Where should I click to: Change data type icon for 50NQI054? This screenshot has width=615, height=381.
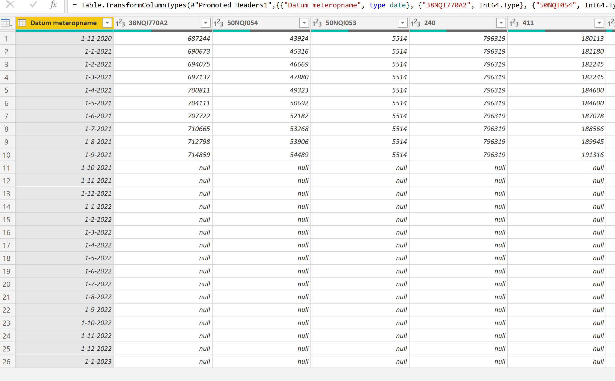pyautogui.click(x=219, y=23)
